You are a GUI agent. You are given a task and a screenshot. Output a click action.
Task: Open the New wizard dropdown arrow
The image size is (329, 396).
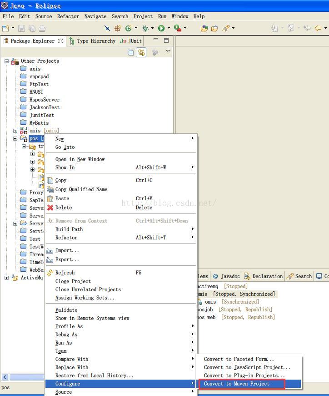13,28
